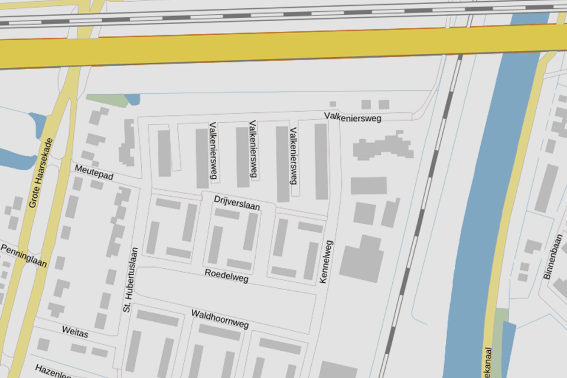The width and height of the screenshot is (567, 378).
Task: Click the middle vertical Valkeniersweg label
Action: pyautogui.click(x=253, y=149)
